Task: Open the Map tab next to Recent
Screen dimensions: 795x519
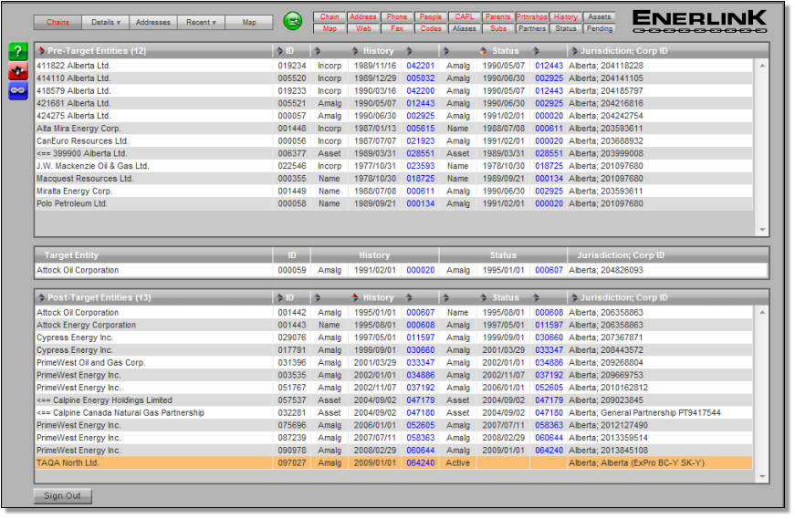Action: pos(249,22)
